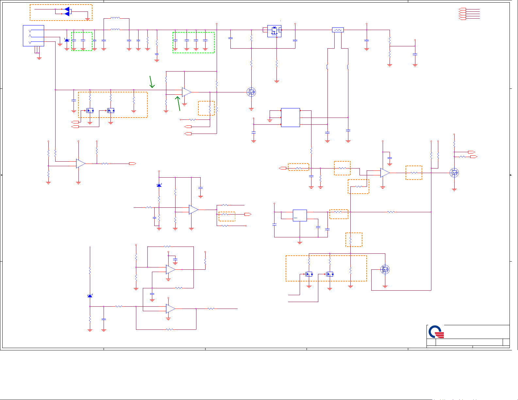This screenshot has width=518, height=400.
Task: Select the boxed MOSFET package with body diode
Action: 274,31
